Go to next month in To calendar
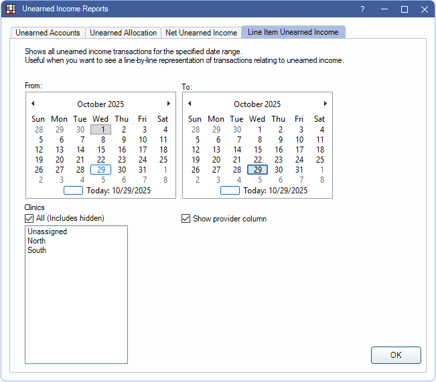Screen dimensions: 436x382 [x=325, y=104]
